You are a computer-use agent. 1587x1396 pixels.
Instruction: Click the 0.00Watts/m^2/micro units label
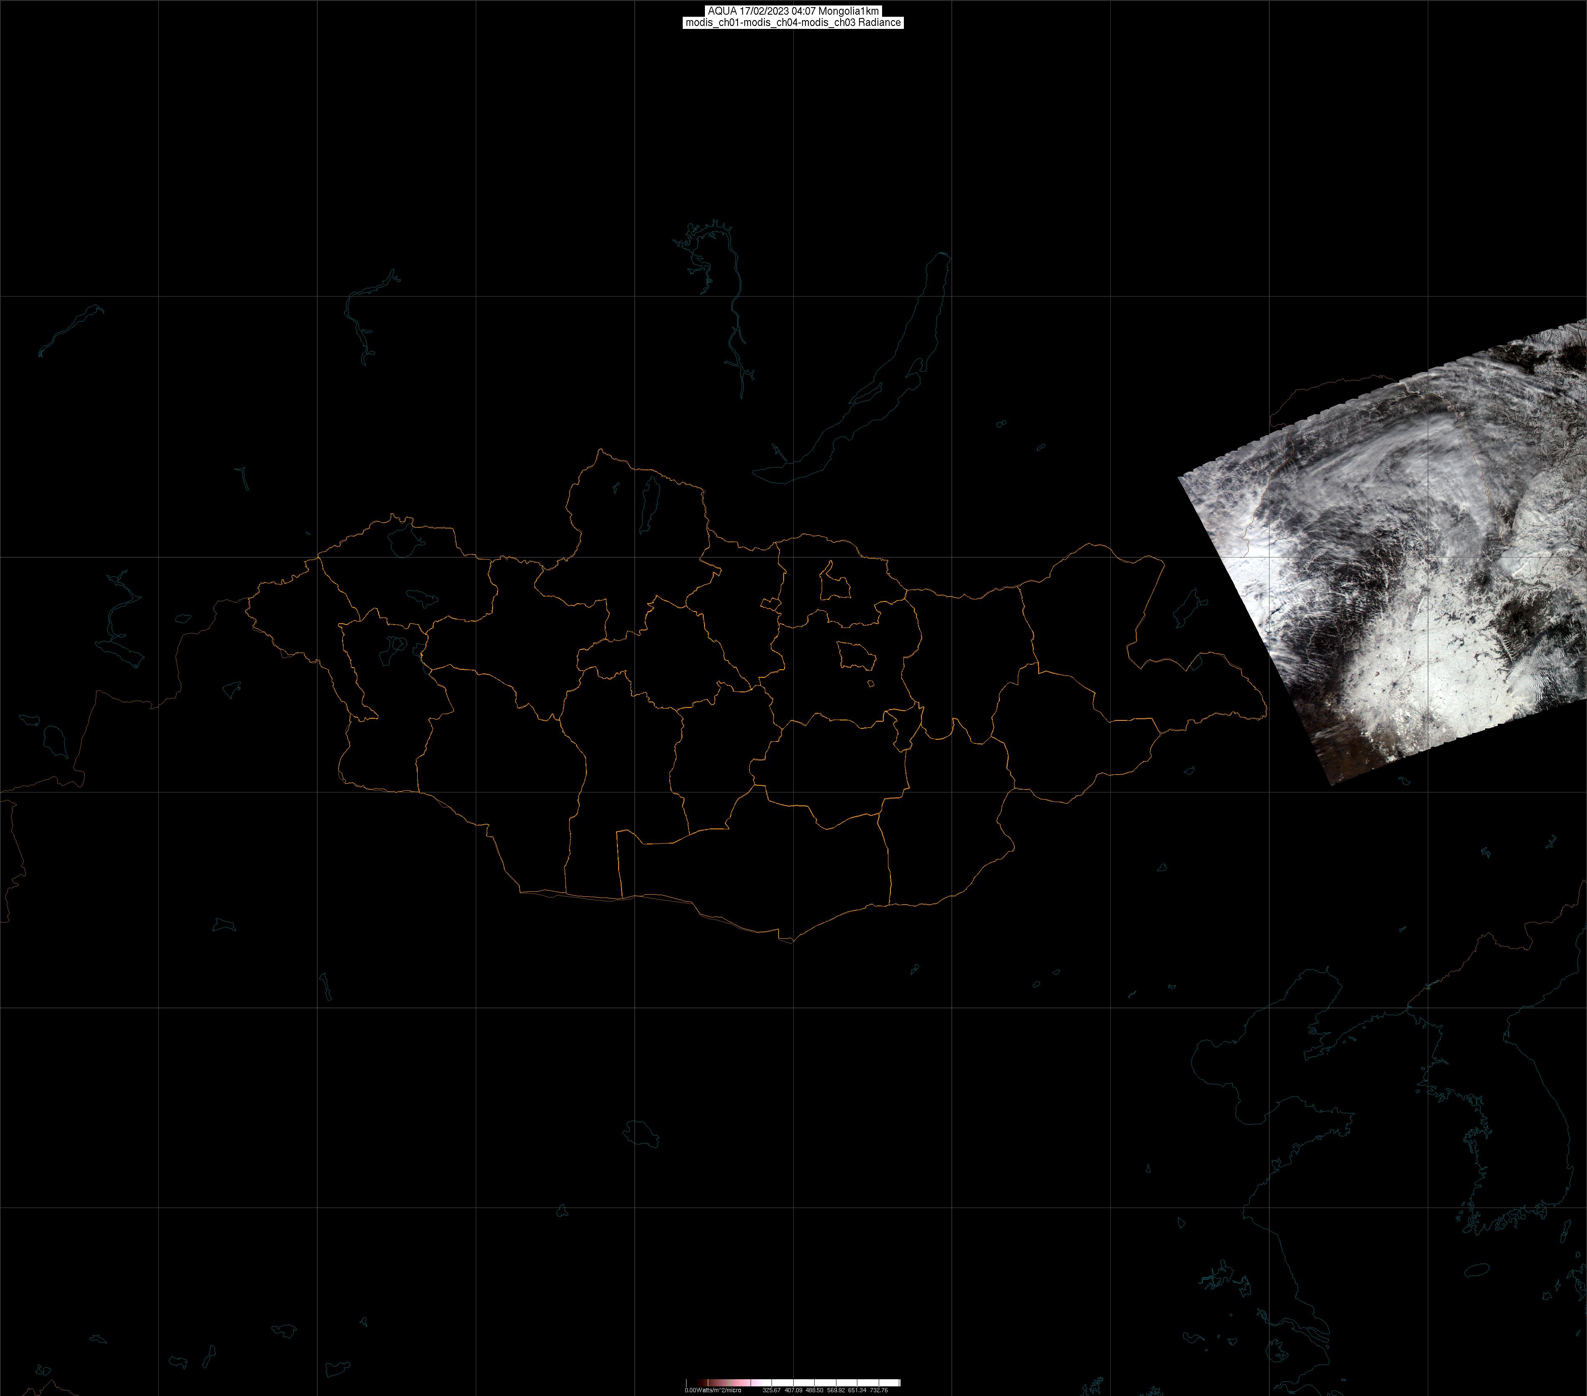coord(713,1391)
